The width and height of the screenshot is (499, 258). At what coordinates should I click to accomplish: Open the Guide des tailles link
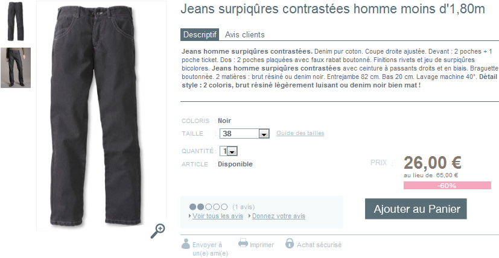[x=300, y=133]
